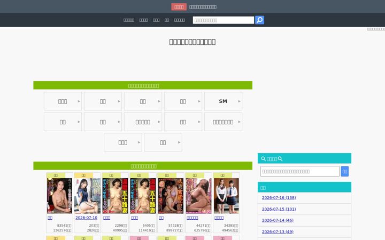Open the 2026-07-14 (46) archive link
The height and width of the screenshot is (240, 385).
[278, 220]
